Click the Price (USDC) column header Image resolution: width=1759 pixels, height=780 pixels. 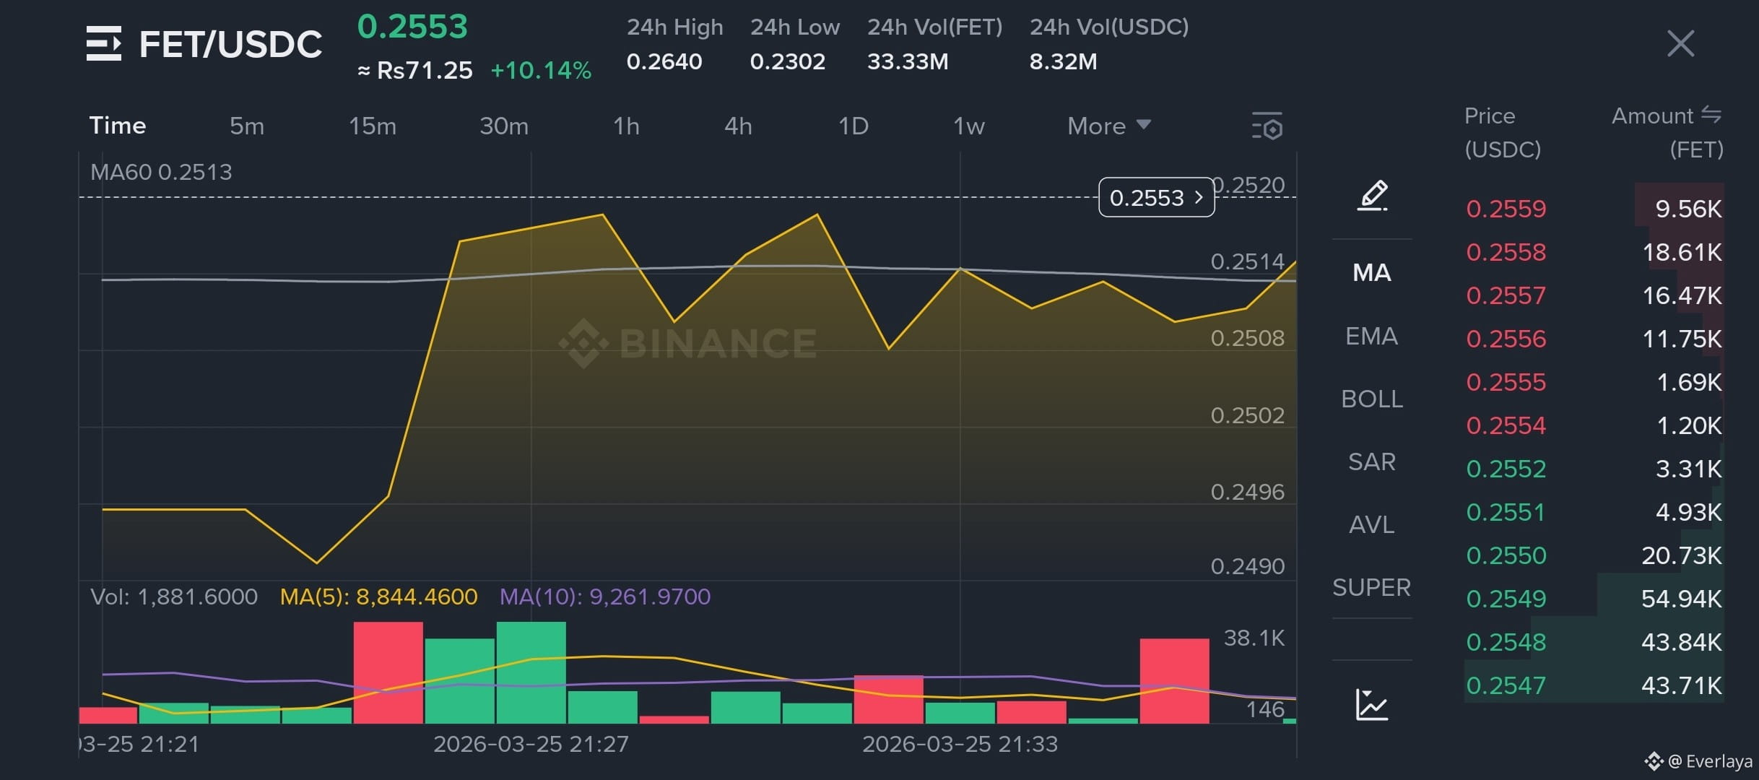click(1503, 132)
